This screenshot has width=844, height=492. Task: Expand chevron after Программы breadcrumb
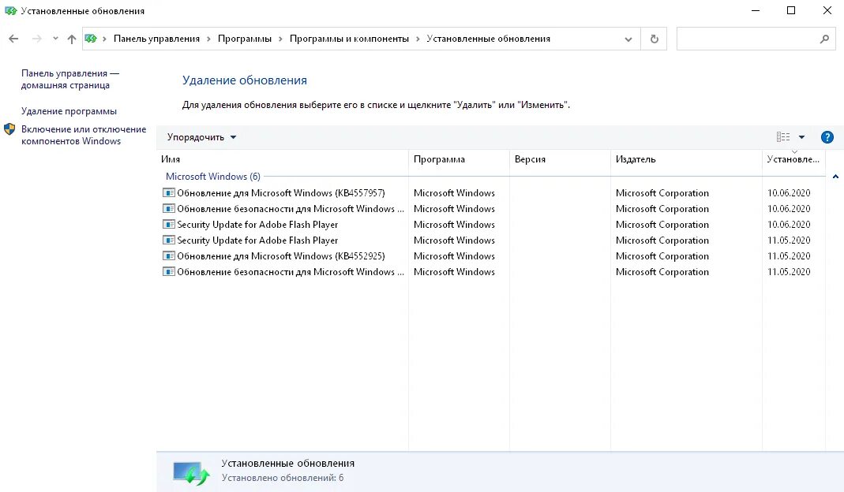coord(280,39)
